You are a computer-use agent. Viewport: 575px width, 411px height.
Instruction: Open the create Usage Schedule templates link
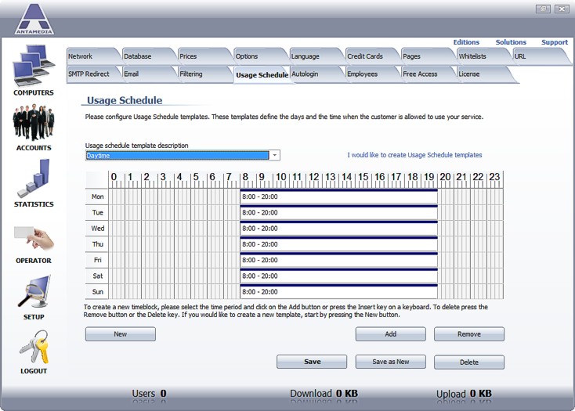click(414, 155)
